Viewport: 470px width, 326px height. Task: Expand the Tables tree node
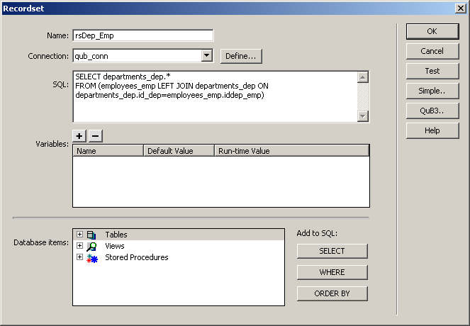point(79,235)
